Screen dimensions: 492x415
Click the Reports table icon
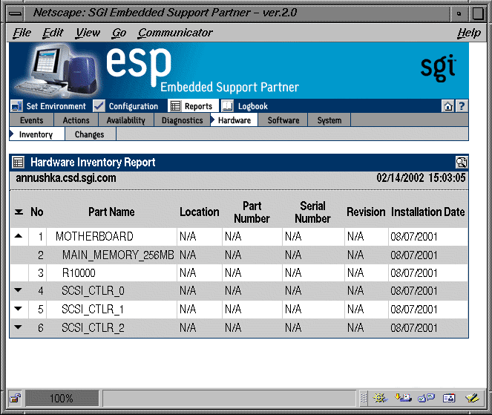pos(175,106)
